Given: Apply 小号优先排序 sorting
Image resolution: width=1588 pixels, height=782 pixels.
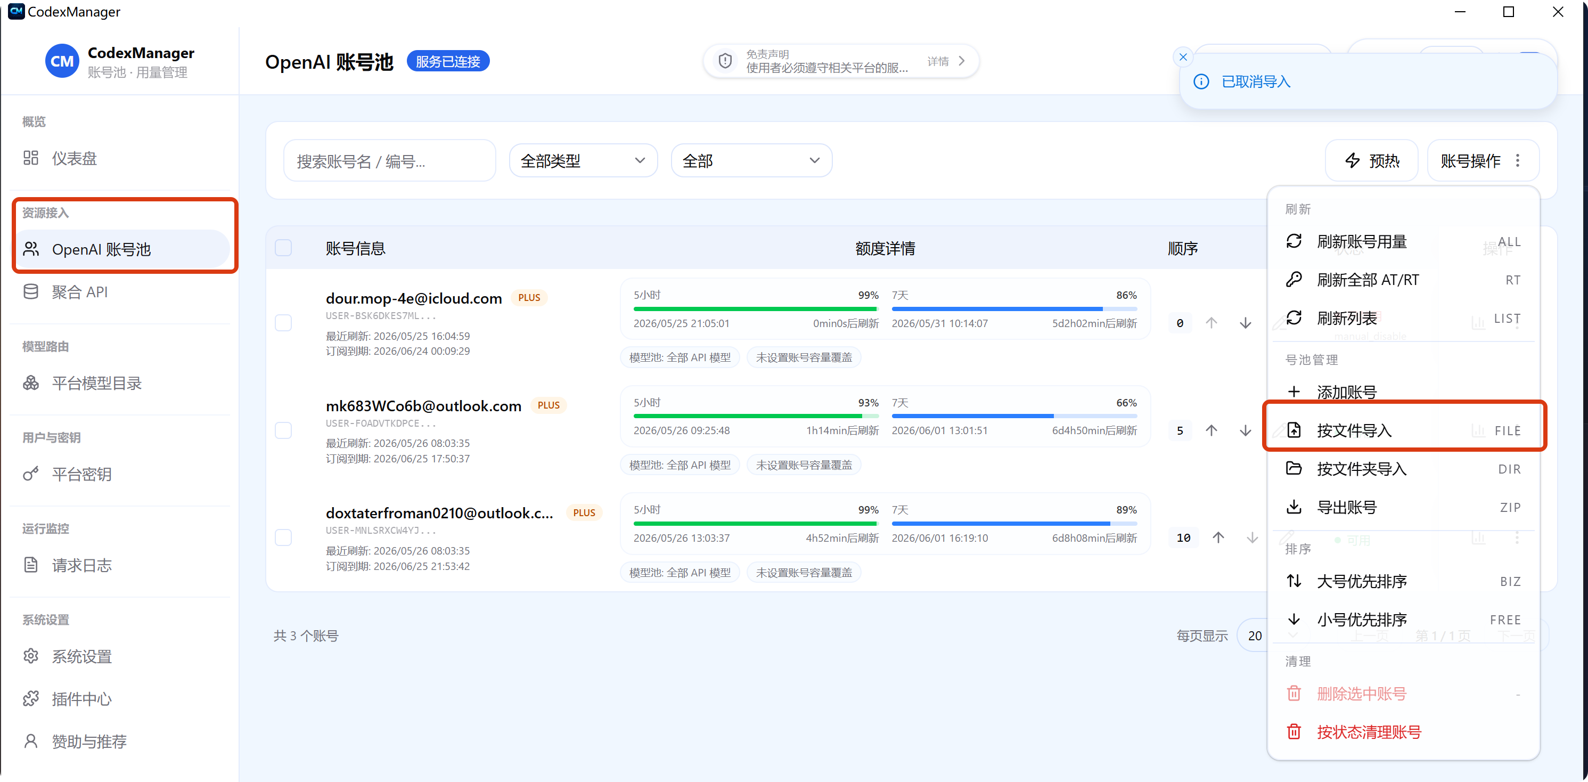Looking at the screenshot, I should tap(1403, 619).
